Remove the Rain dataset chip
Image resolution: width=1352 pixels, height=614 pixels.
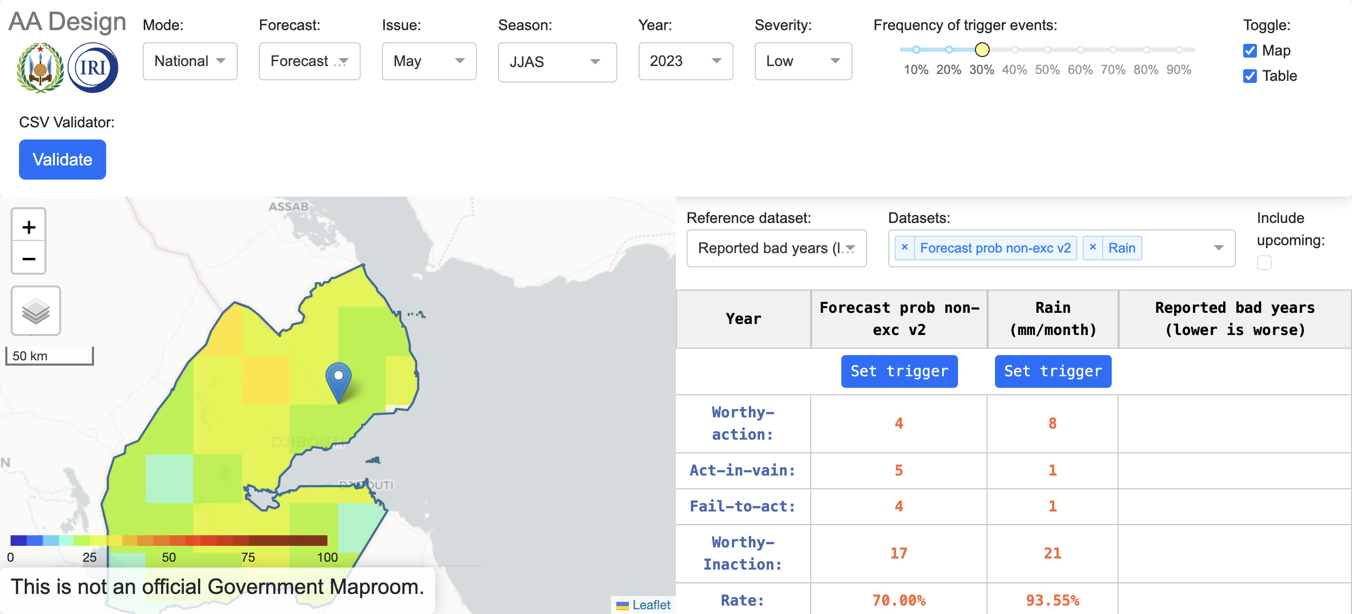pos(1093,247)
